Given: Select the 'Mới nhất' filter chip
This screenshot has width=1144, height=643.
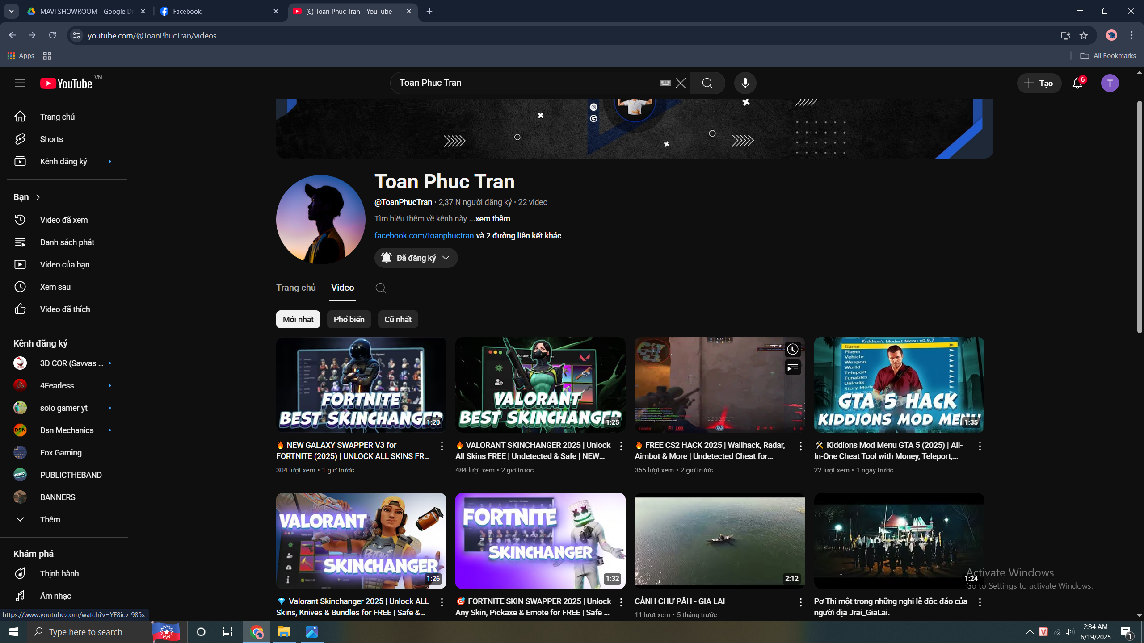Looking at the screenshot, I should pos(298,319).
